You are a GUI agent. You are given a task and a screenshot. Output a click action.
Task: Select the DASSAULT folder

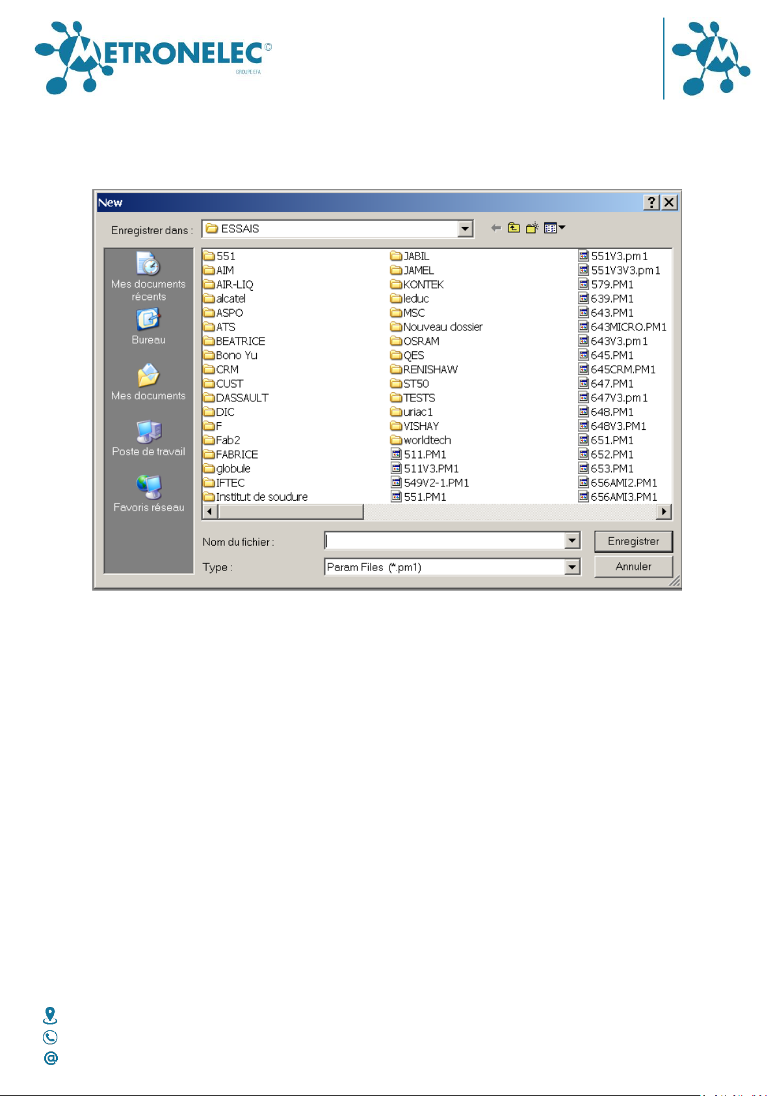[236, 398]
